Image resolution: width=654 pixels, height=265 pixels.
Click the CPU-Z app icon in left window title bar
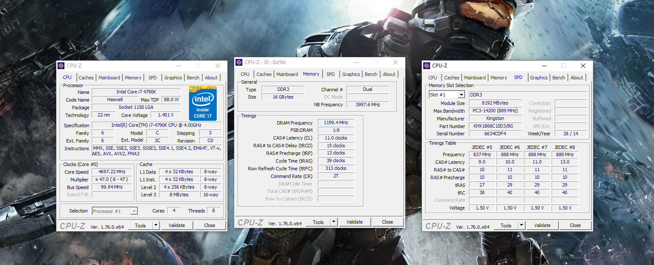(62, 66)
